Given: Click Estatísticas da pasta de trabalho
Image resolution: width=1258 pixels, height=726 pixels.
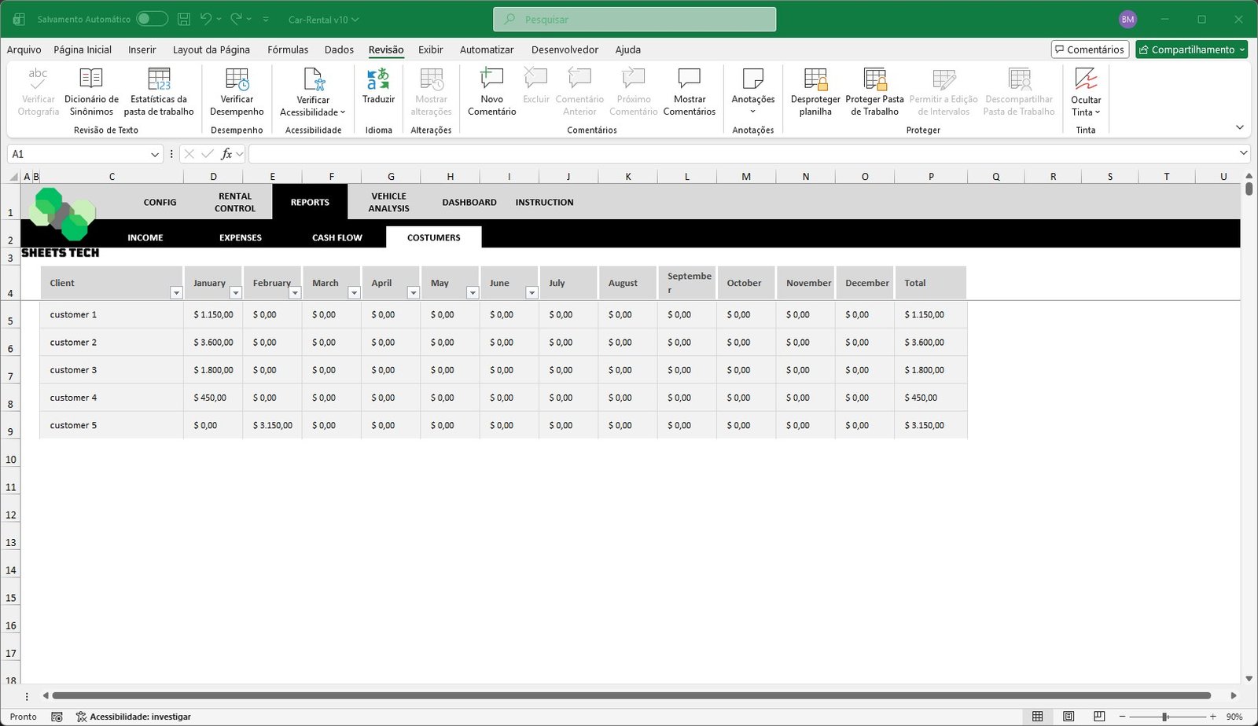Looking at the screenshot, I should [160, 90].
